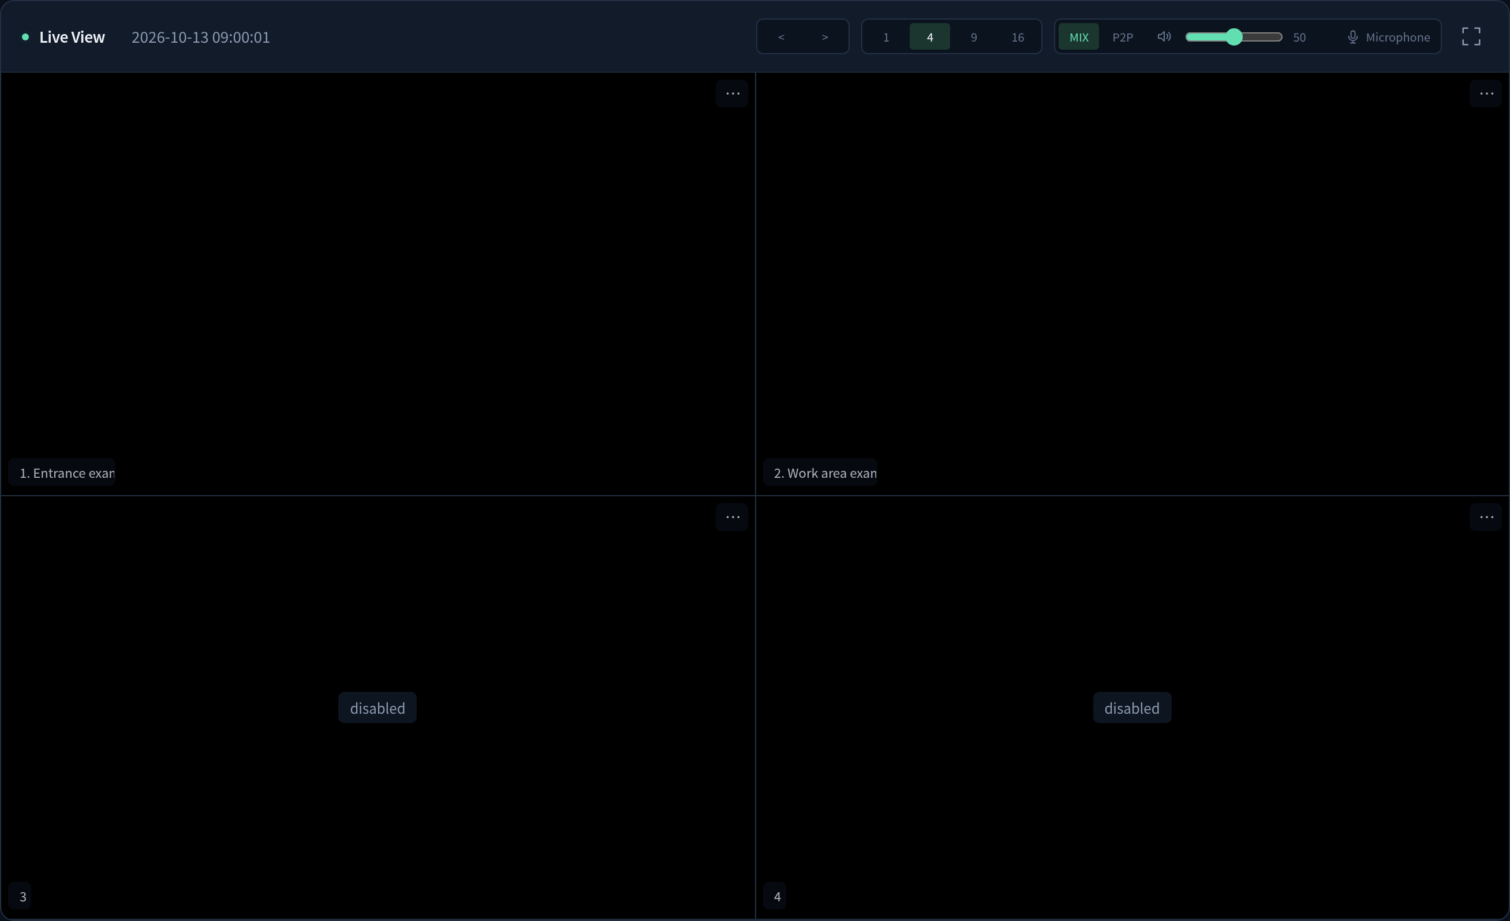Select the 4-camera grid layout
Image resolution: width=1510 pixels, height=921 pixels.
click(930, 37)
